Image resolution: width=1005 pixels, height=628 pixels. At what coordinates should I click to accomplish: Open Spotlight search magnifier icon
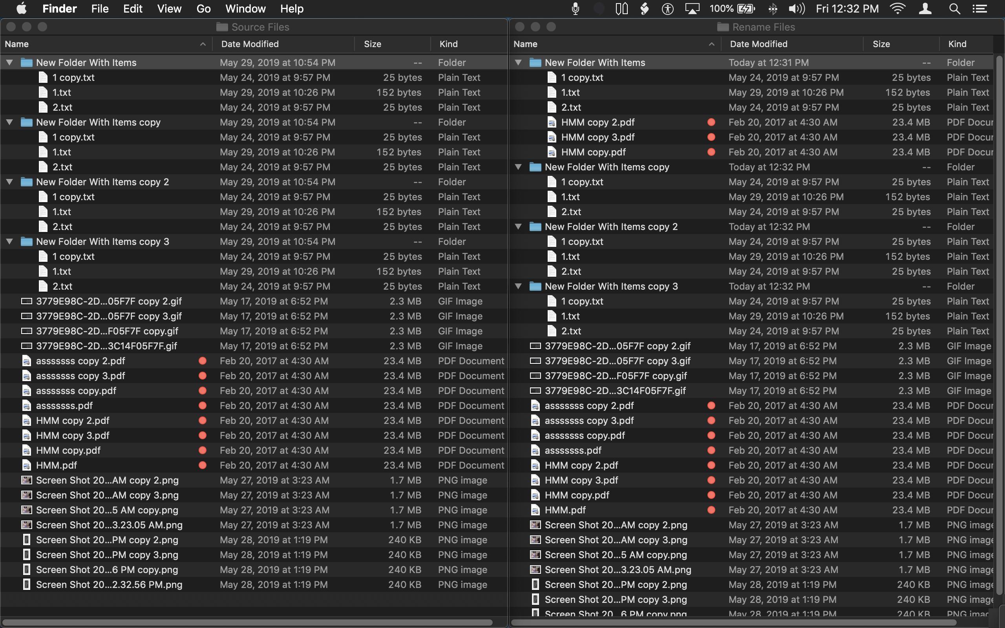click(954, 9)
